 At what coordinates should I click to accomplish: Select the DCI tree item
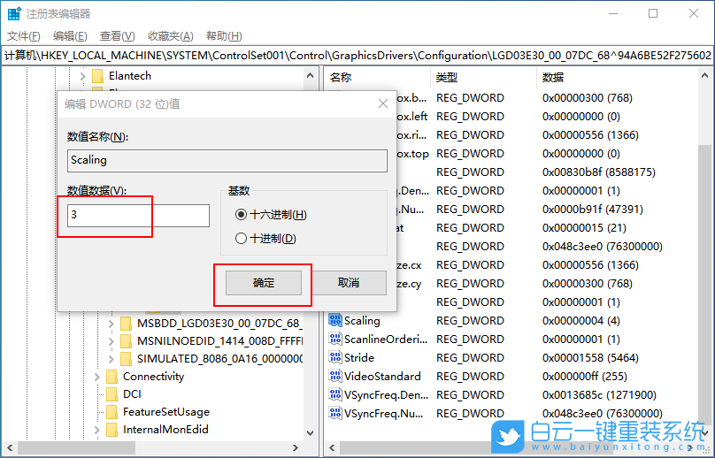coord(132,394)
